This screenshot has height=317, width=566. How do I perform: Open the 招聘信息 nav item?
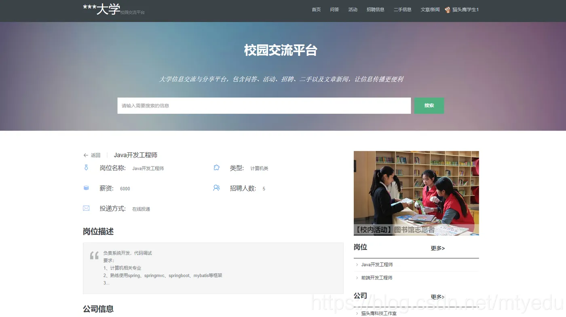376,10
